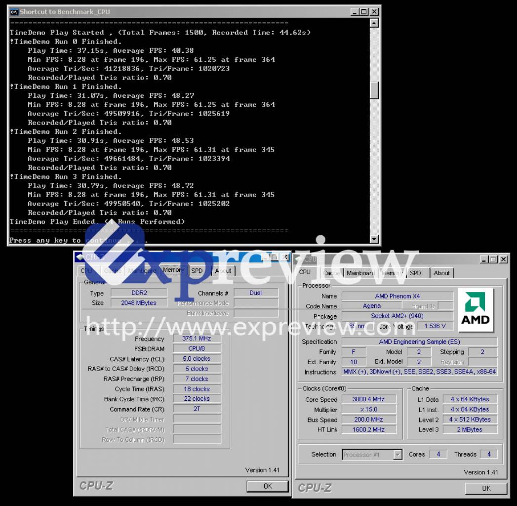
Task: Click the 1600.2 MHz HT Link value
Action: (x=369, y=429)
